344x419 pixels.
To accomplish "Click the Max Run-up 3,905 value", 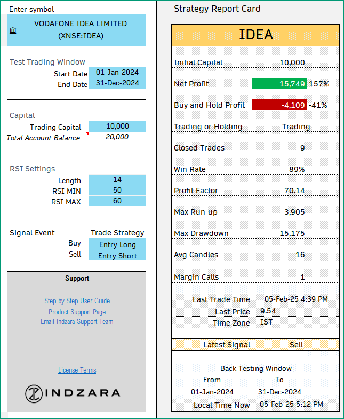I will [x=294, y=212].
